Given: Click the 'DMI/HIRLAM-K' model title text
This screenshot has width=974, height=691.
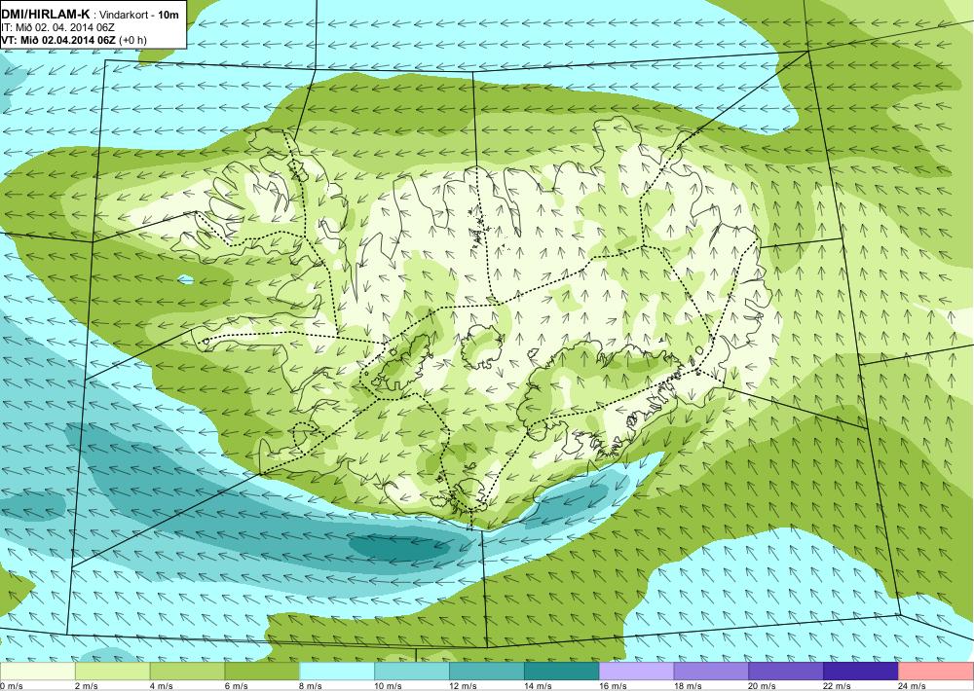Looking at the screenshot, I should (46, 15).
